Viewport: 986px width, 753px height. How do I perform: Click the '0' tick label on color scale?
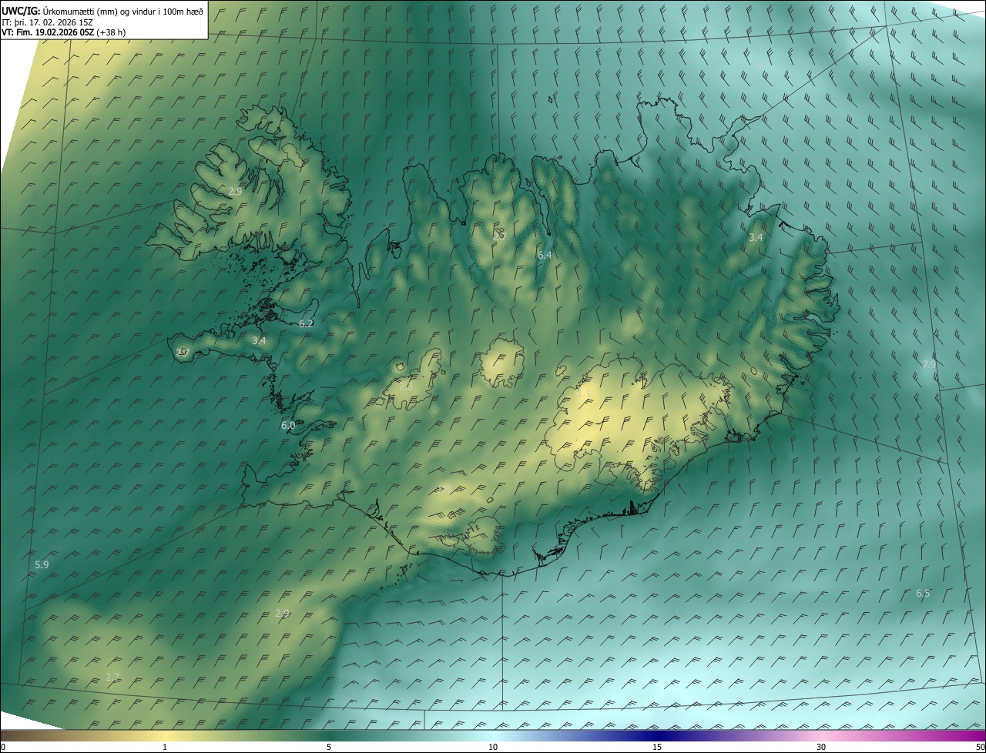pos(3,747)
